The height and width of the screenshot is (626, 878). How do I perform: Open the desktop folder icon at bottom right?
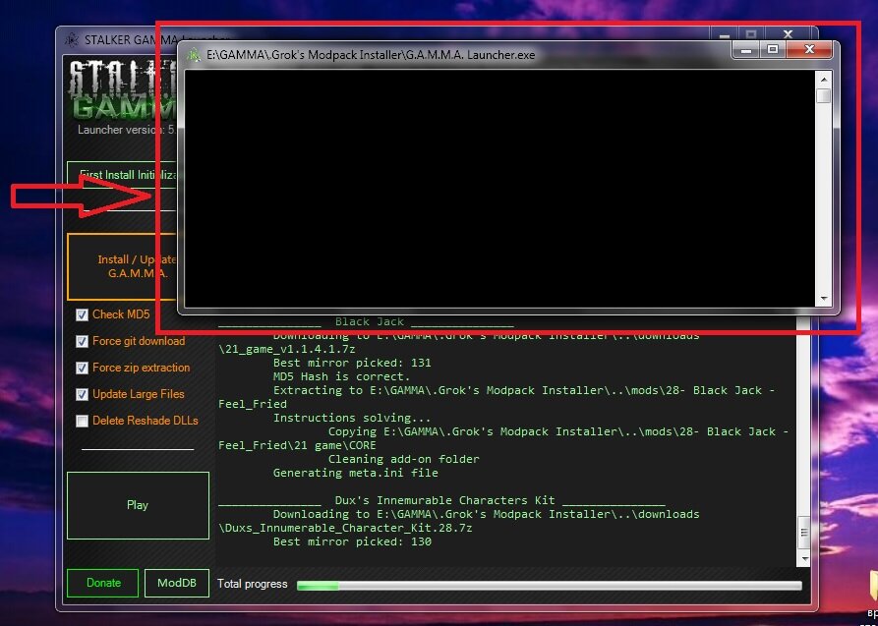coord(869,585)
